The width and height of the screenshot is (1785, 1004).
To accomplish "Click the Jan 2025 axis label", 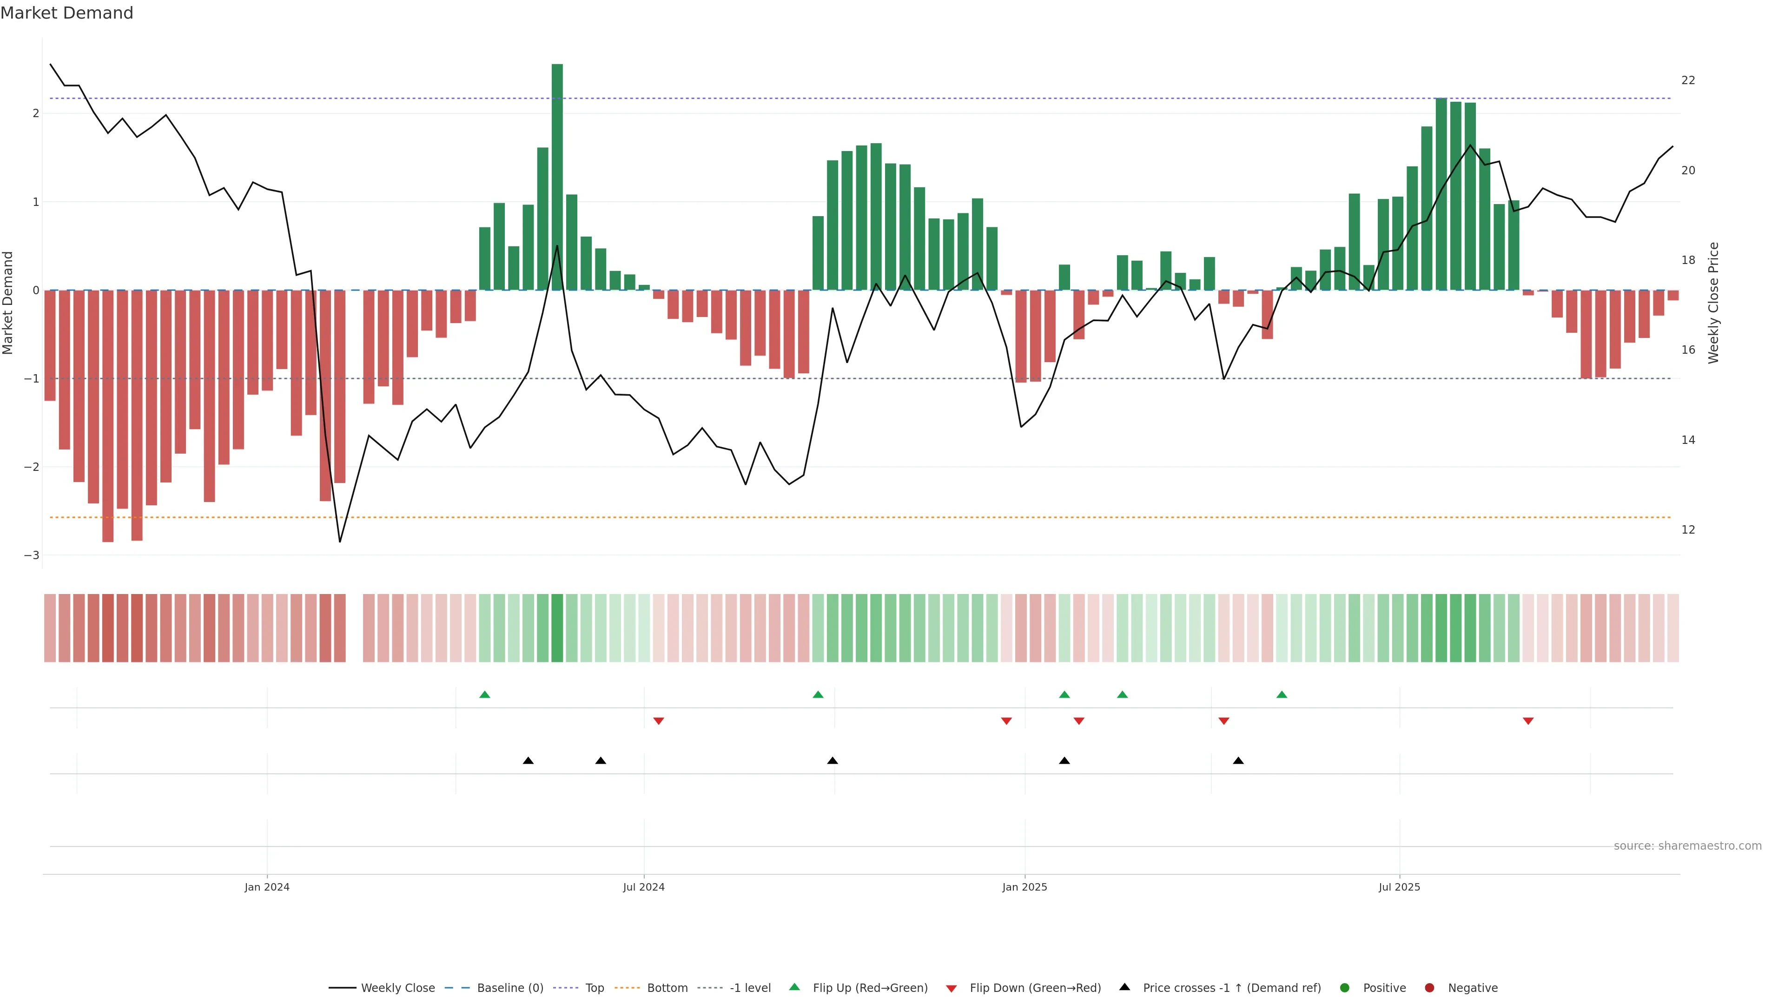I will tap(1025, 887).
